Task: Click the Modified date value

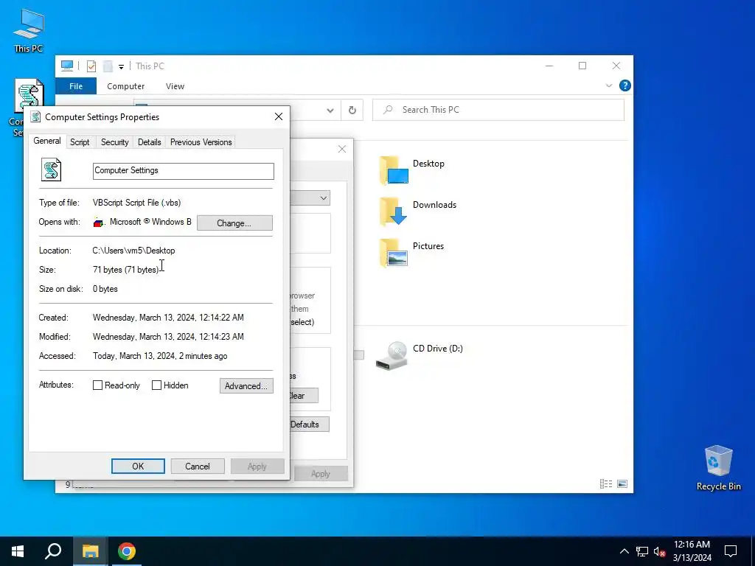Action: tap(168, 337)
